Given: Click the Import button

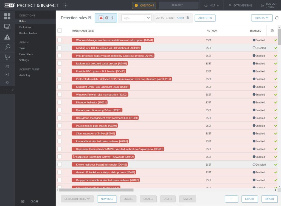Looking at the screenshot, I should [269, 199].
